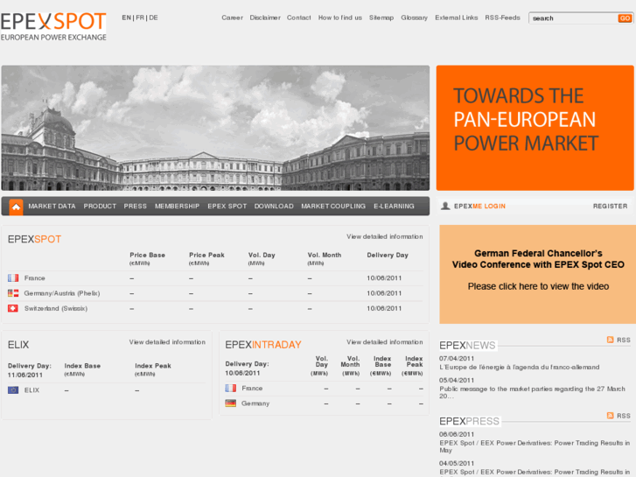Viewport: 636px width, 477px height.
Task: View detailed information for ELIX
Action: (x=167, y=342)
